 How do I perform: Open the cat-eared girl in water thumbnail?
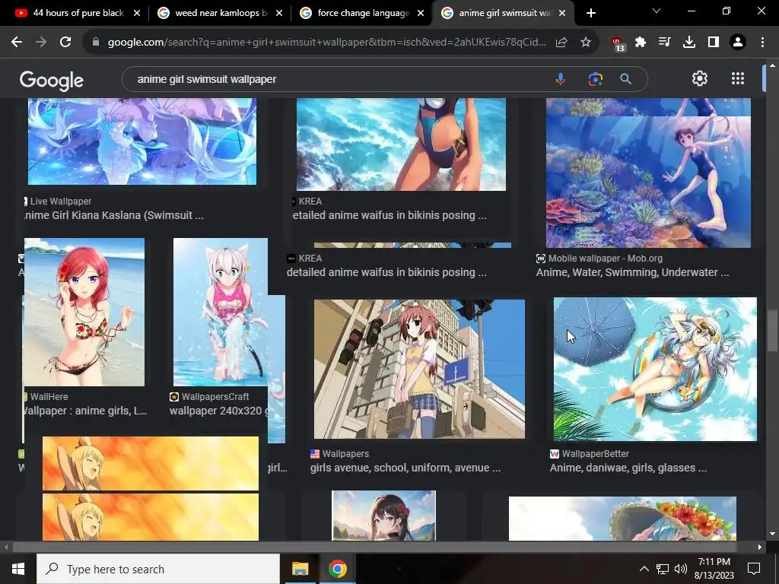click(221, 312)
